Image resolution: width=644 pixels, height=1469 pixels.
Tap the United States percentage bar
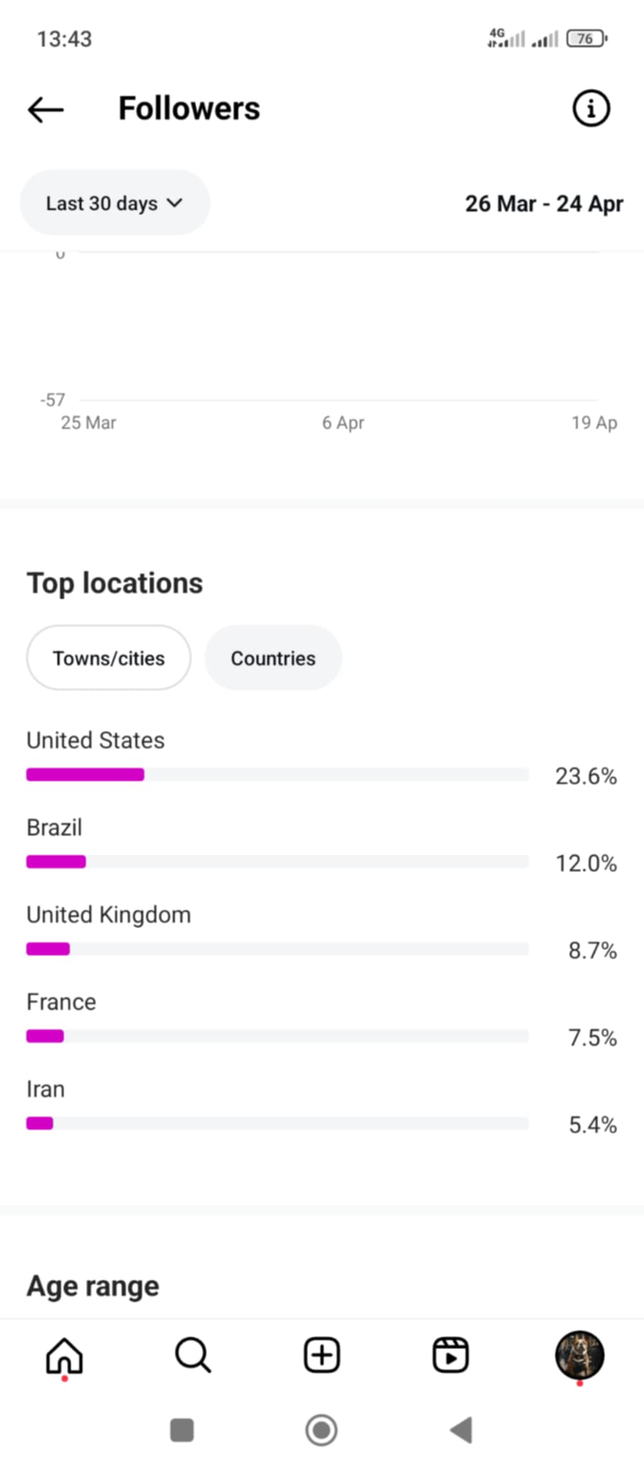tap(277, 775)
